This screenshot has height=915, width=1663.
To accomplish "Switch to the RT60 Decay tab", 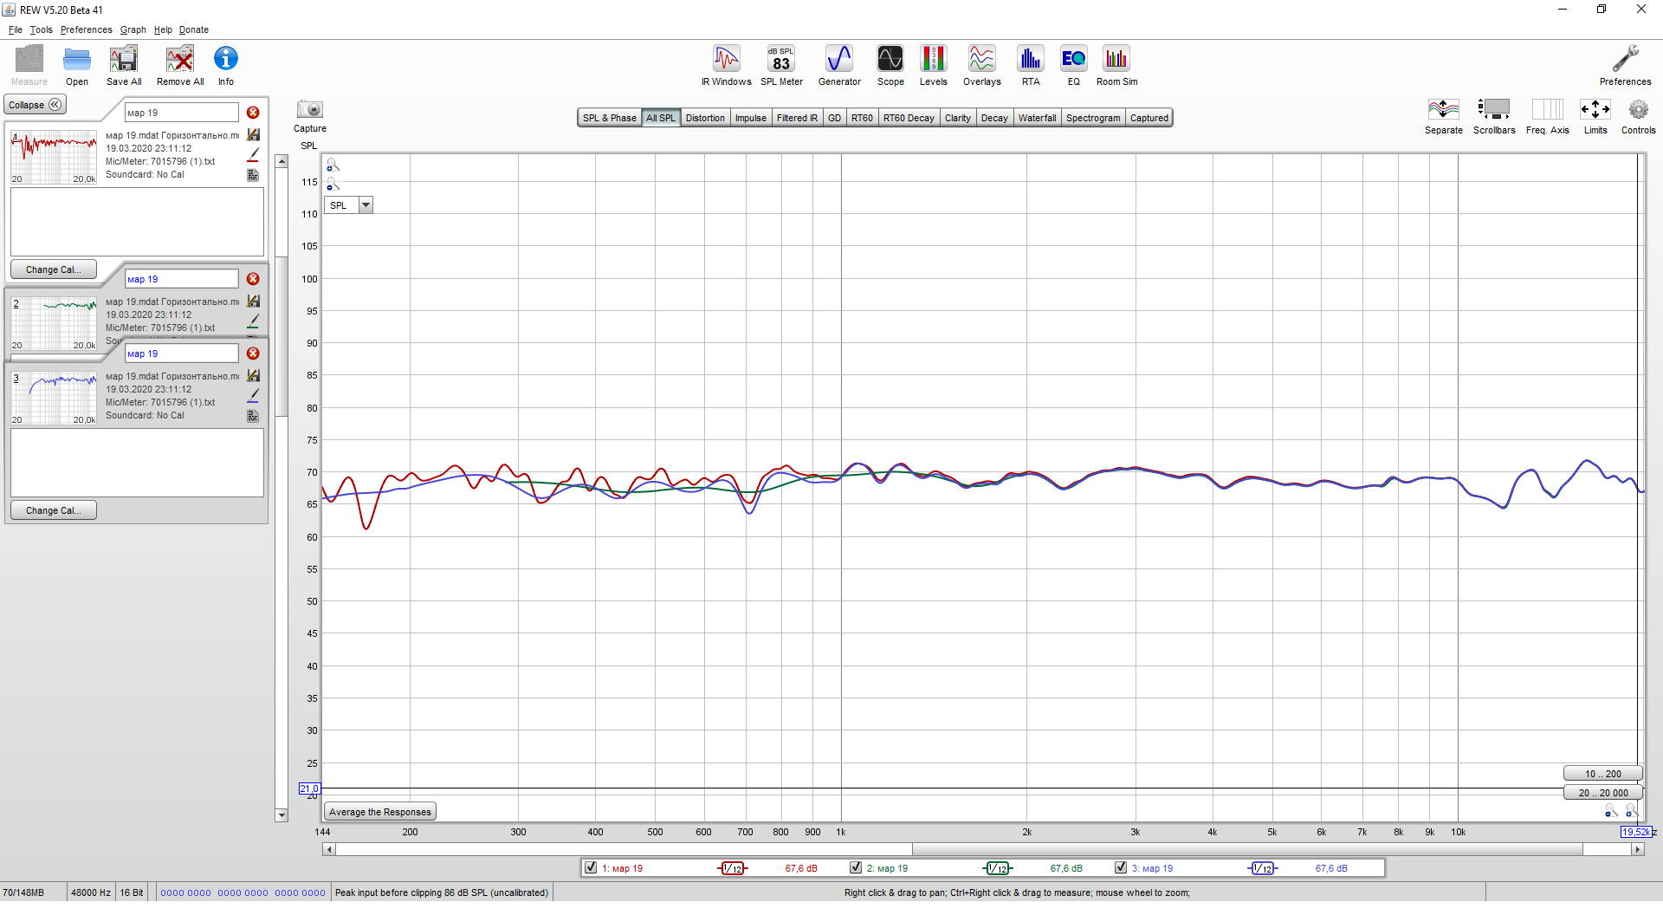I will 909,118.
